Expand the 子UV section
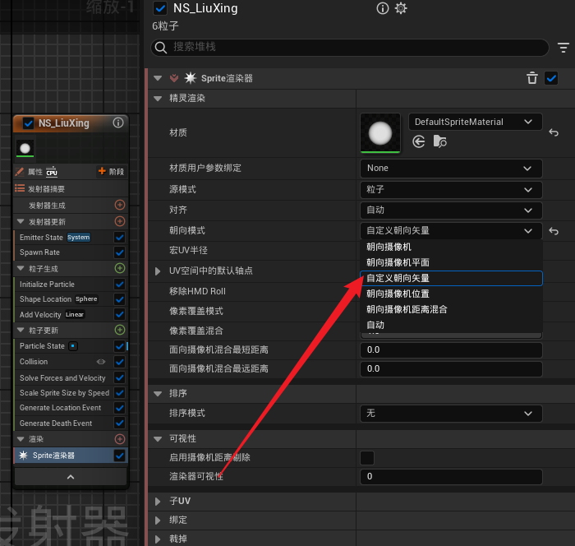This screenshot has height=546, width=575. (x=158, y=502)
